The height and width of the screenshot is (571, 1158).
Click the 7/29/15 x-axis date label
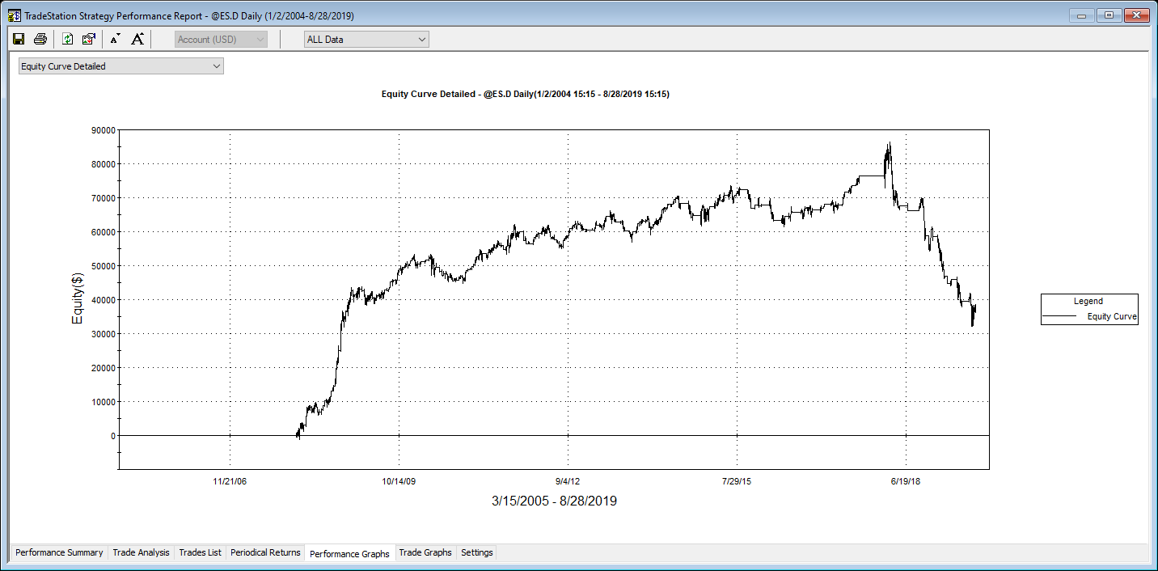pyautogui.click(x=737, y=481)
